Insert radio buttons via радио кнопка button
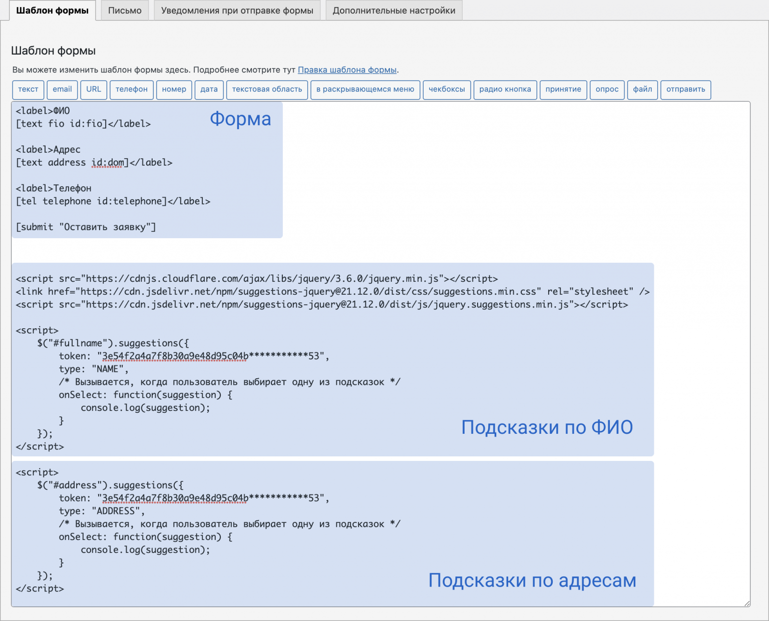 point(505,90)
